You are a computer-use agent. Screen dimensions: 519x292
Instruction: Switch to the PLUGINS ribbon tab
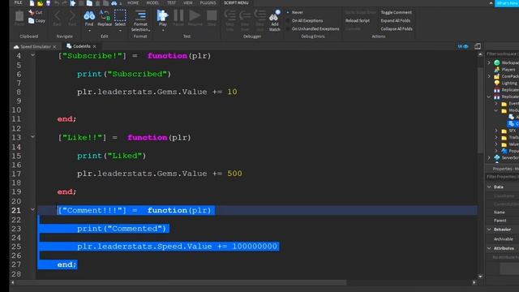(x=208, y=2)
